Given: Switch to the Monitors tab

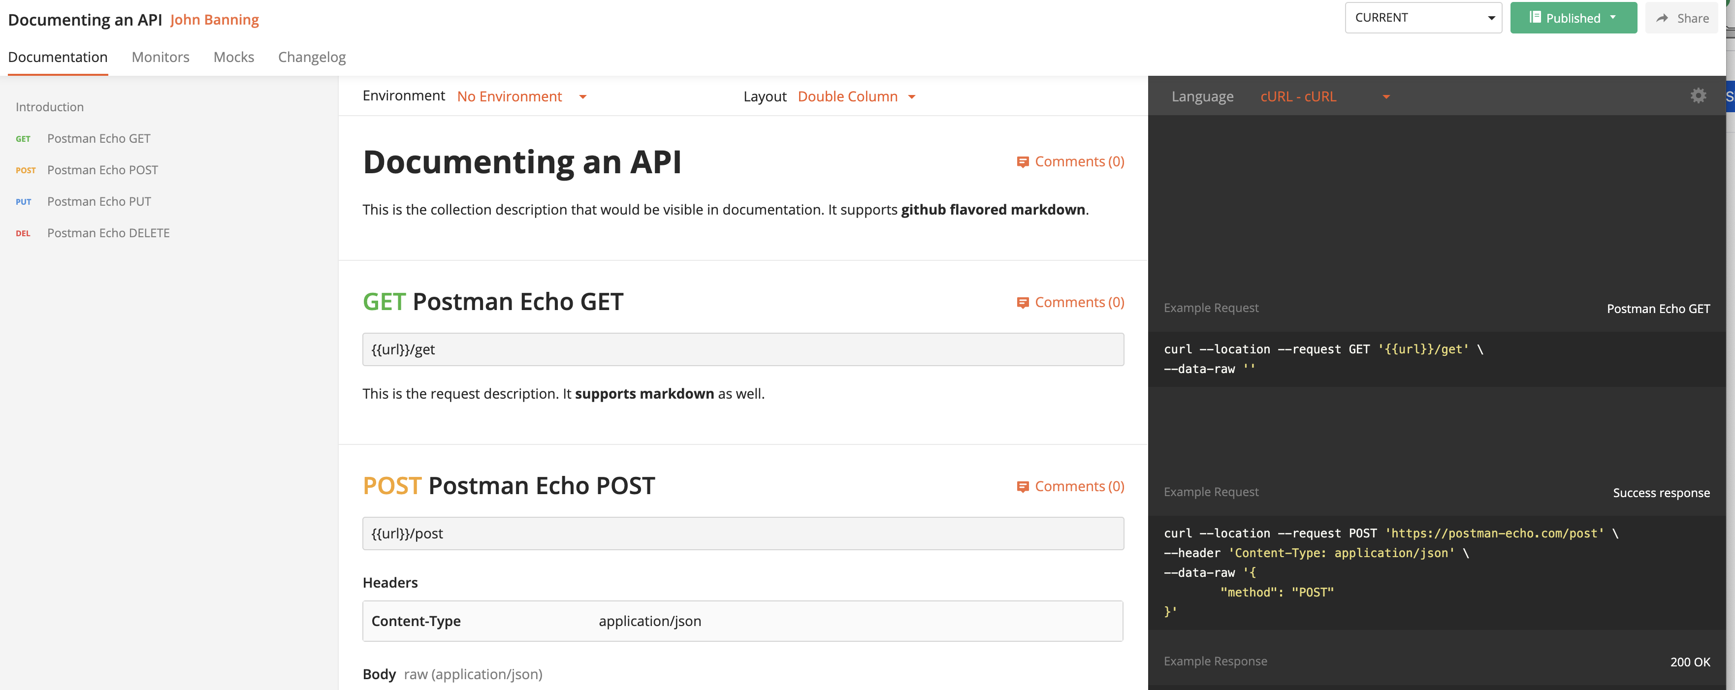Looking at the screenshot, I should coord(161,57).
